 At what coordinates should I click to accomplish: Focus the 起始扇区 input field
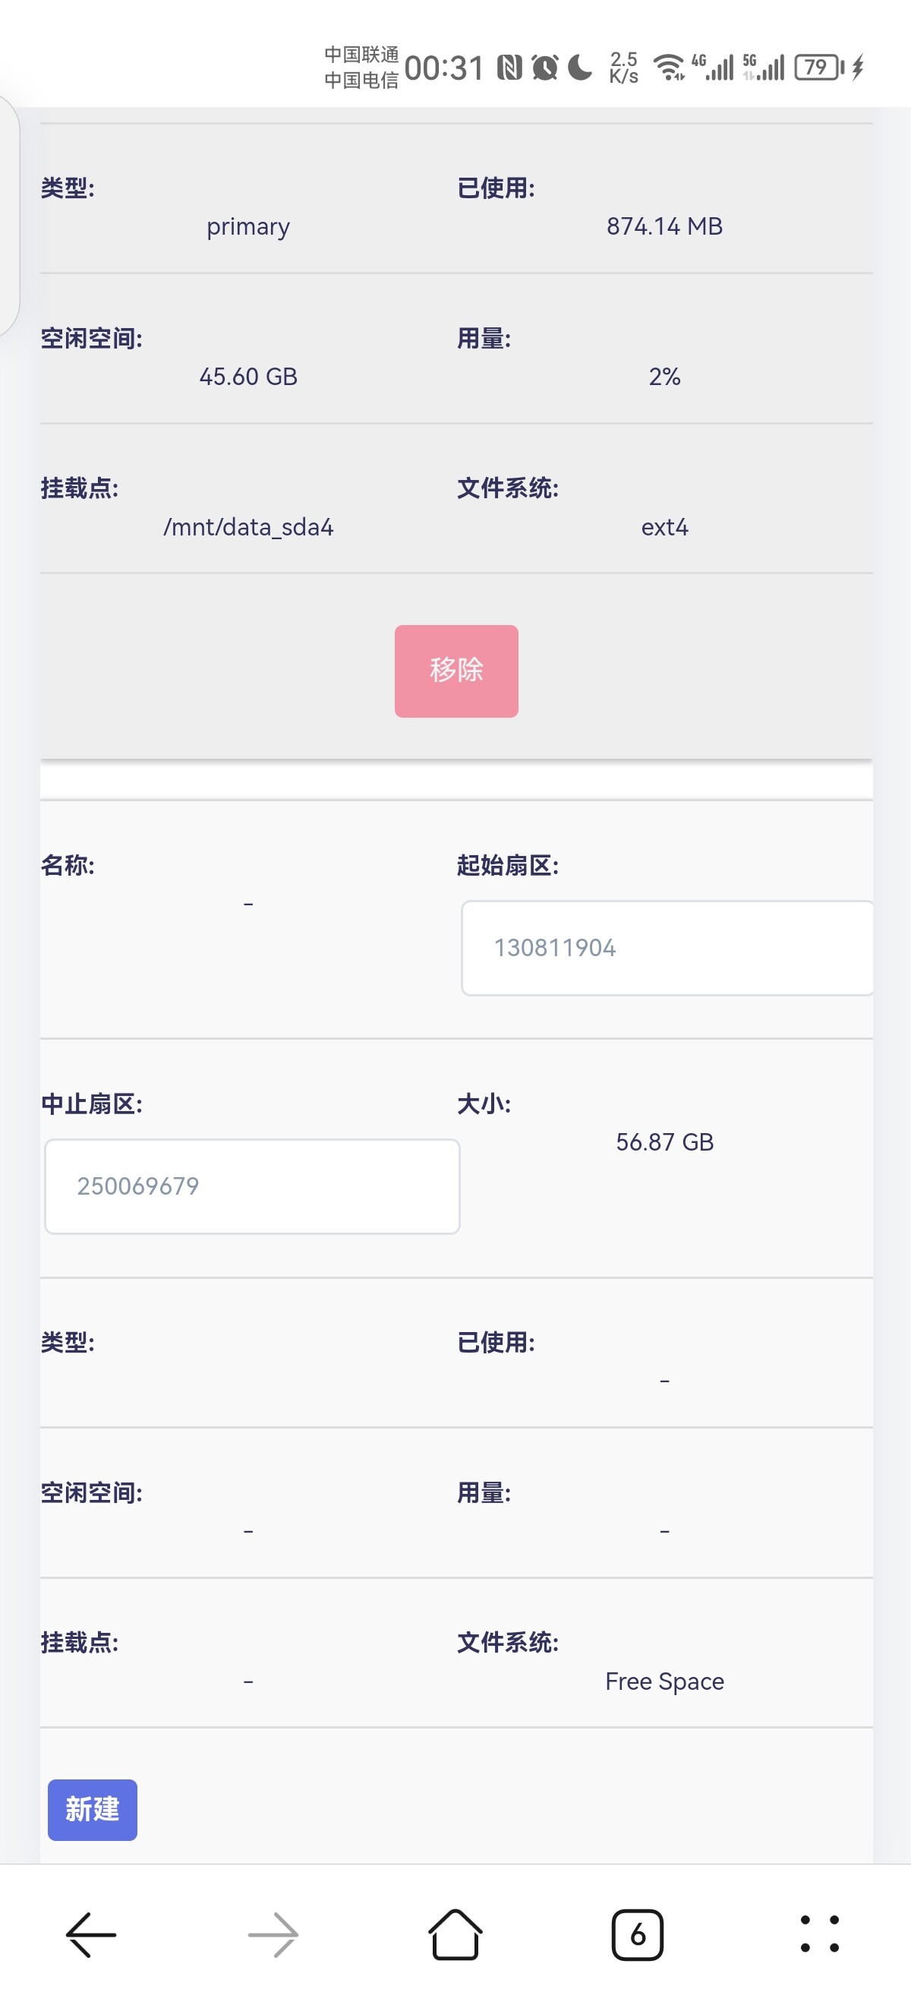click(666, 948)
